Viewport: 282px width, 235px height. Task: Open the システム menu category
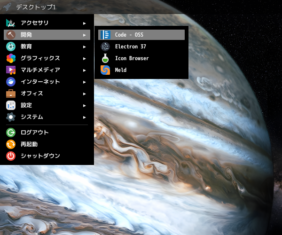pyautogui.click(x=47, y=117)
